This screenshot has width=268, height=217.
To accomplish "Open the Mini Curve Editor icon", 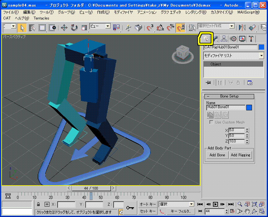I will pyautogui.click(x=8, y=196).
